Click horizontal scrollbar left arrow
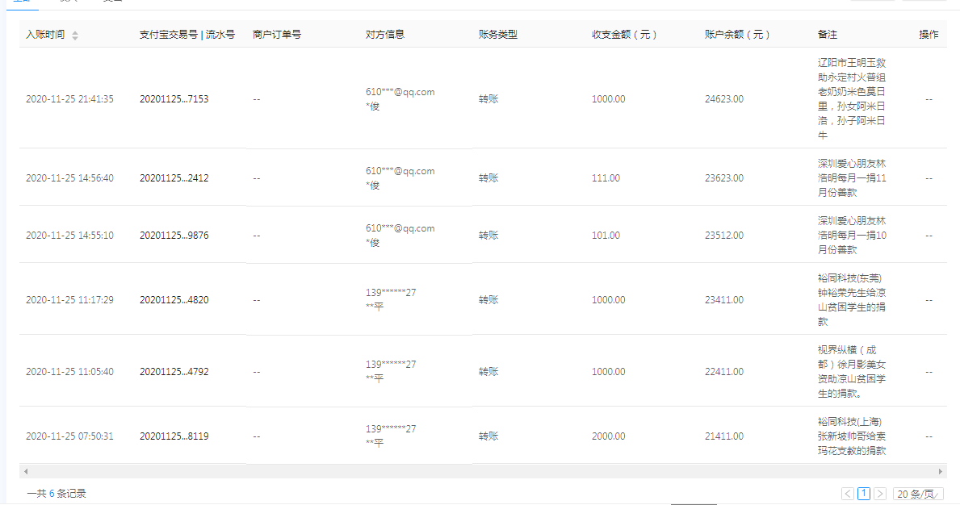 [x=26, y=471]
